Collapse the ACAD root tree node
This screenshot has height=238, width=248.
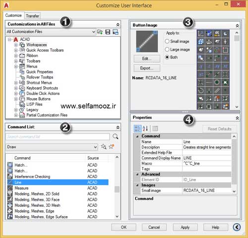point(9,39)
